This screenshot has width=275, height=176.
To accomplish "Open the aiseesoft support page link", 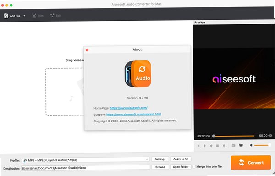I will (134, 114).
